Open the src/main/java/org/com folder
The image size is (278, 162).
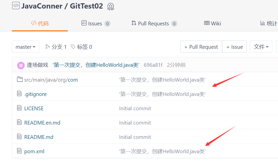[51, 80]
